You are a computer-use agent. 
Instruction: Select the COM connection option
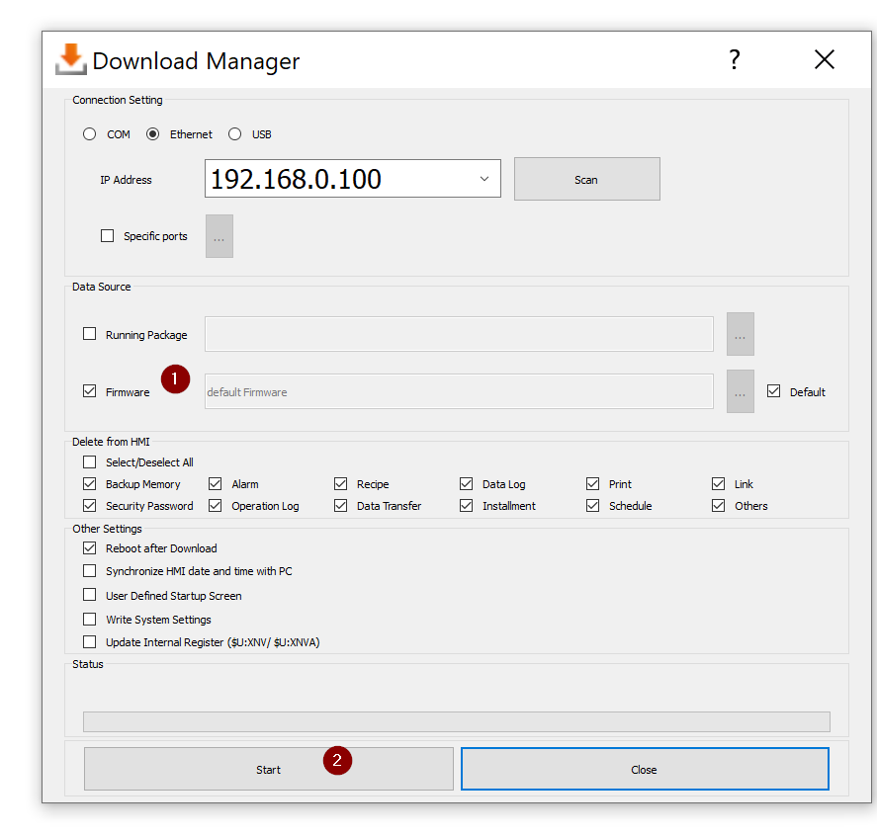pos(90,134)
